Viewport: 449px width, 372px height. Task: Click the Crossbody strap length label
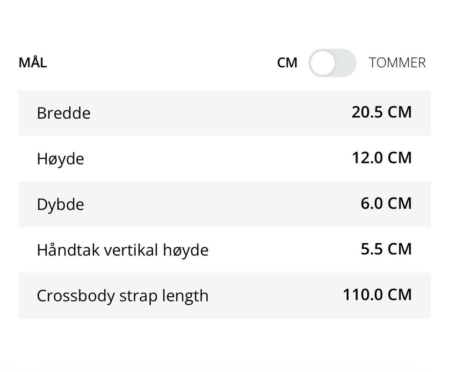coord(123,296)
